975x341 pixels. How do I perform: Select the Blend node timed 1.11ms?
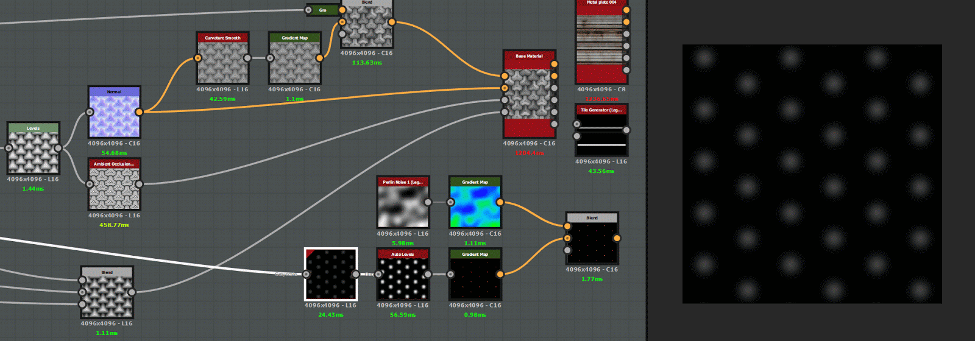pos(107,292)
